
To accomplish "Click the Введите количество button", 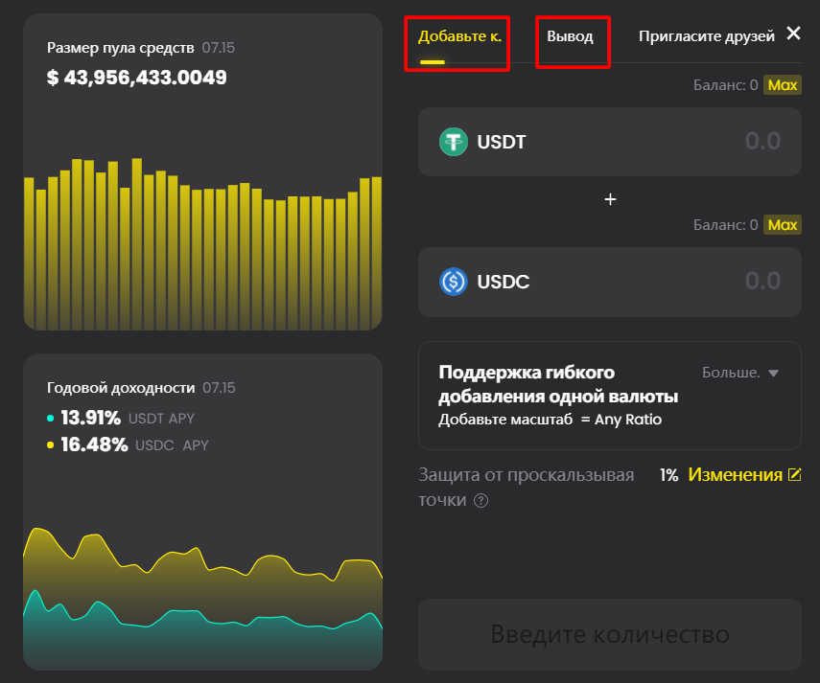I will tap(610, 634).
